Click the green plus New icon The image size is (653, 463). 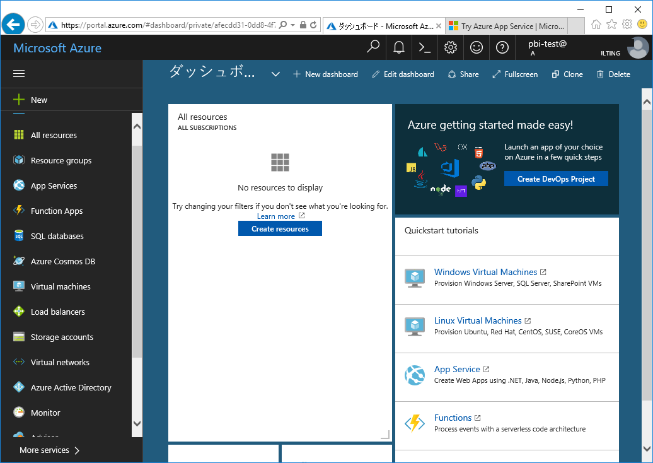[19, 100]
